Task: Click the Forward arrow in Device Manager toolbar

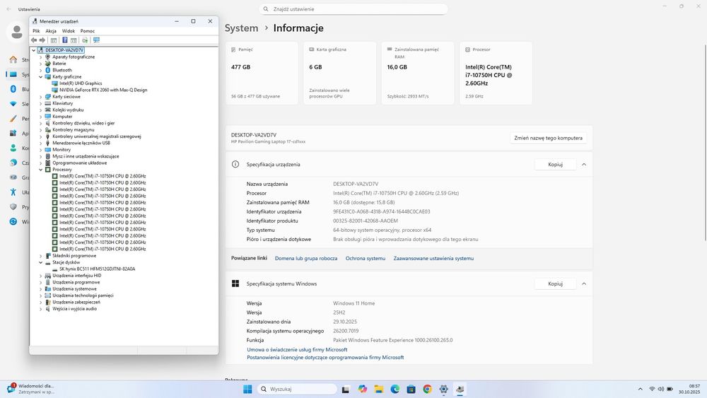Action: tap(42, 40)
